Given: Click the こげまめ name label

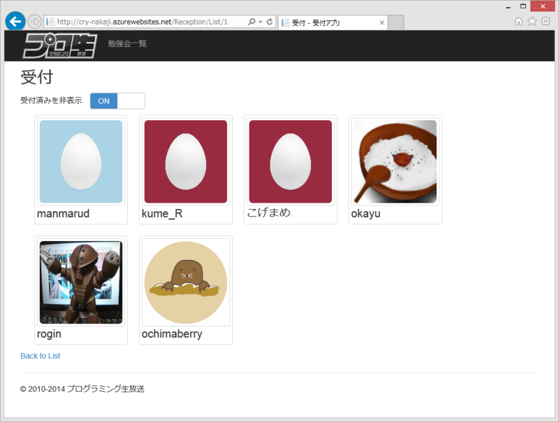Looking at the screenshot, I should (269, 213).
